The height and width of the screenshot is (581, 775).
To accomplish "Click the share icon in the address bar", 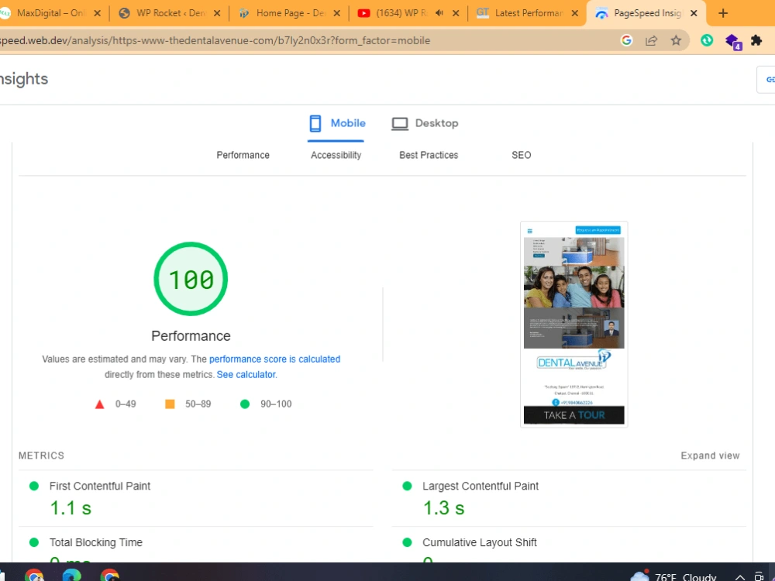I will click(651, 40).
